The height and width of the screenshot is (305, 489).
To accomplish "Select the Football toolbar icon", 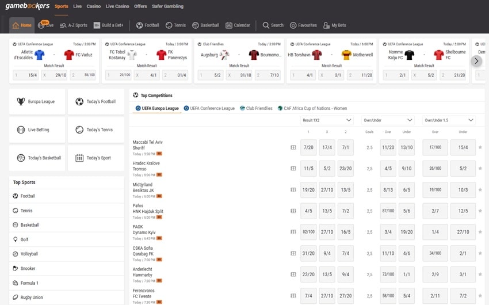I will pos(147,25).
